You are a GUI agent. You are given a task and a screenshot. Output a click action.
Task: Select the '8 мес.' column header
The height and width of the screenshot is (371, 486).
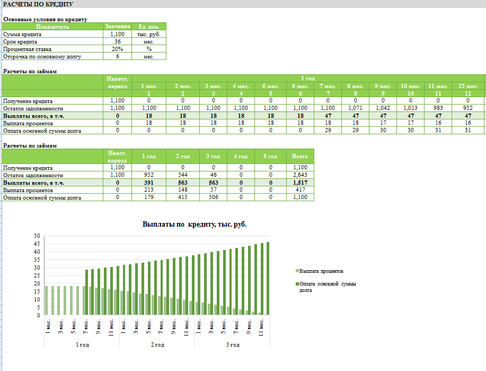(x=356, y=86)
